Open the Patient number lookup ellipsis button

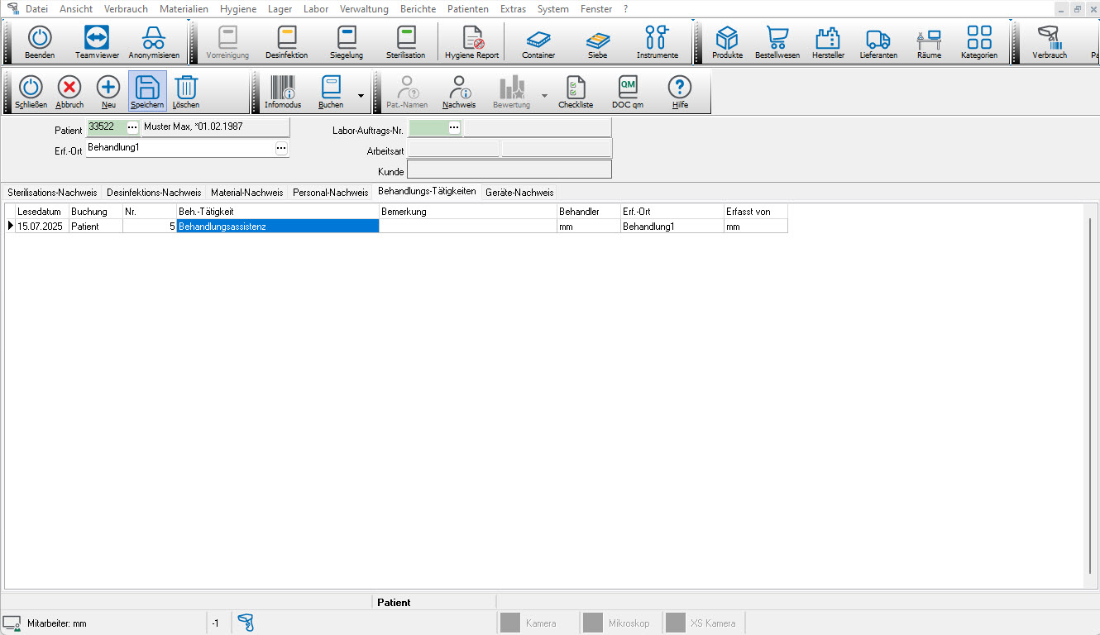click(132, 127)
